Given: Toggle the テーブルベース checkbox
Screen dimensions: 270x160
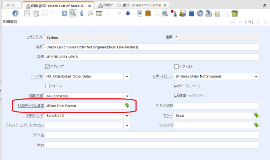Looking at the screenshot, I should point(177,86).
